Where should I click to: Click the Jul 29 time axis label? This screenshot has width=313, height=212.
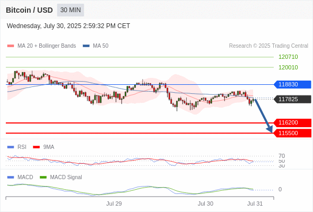point(114,204)
